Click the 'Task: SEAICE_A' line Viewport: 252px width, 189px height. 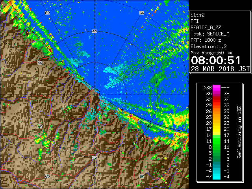click(210, 34)
